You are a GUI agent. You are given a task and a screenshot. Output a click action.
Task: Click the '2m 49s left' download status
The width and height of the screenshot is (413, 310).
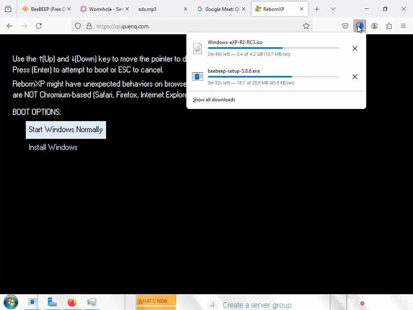pyautogui.click(x=249, y=54)
